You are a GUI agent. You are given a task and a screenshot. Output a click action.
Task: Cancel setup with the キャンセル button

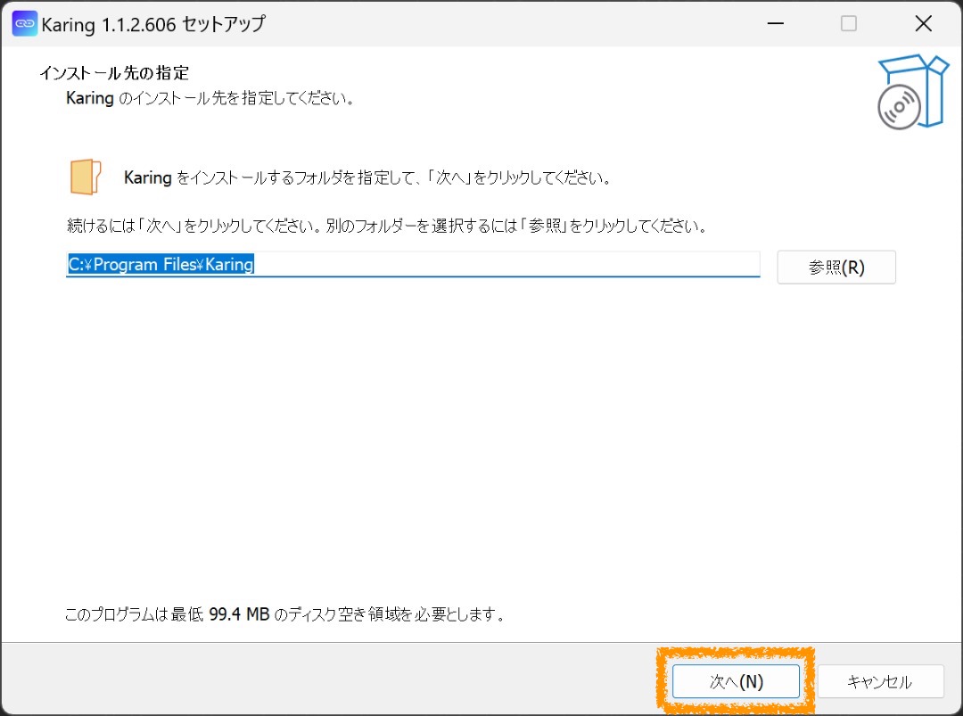click(879, 681)
